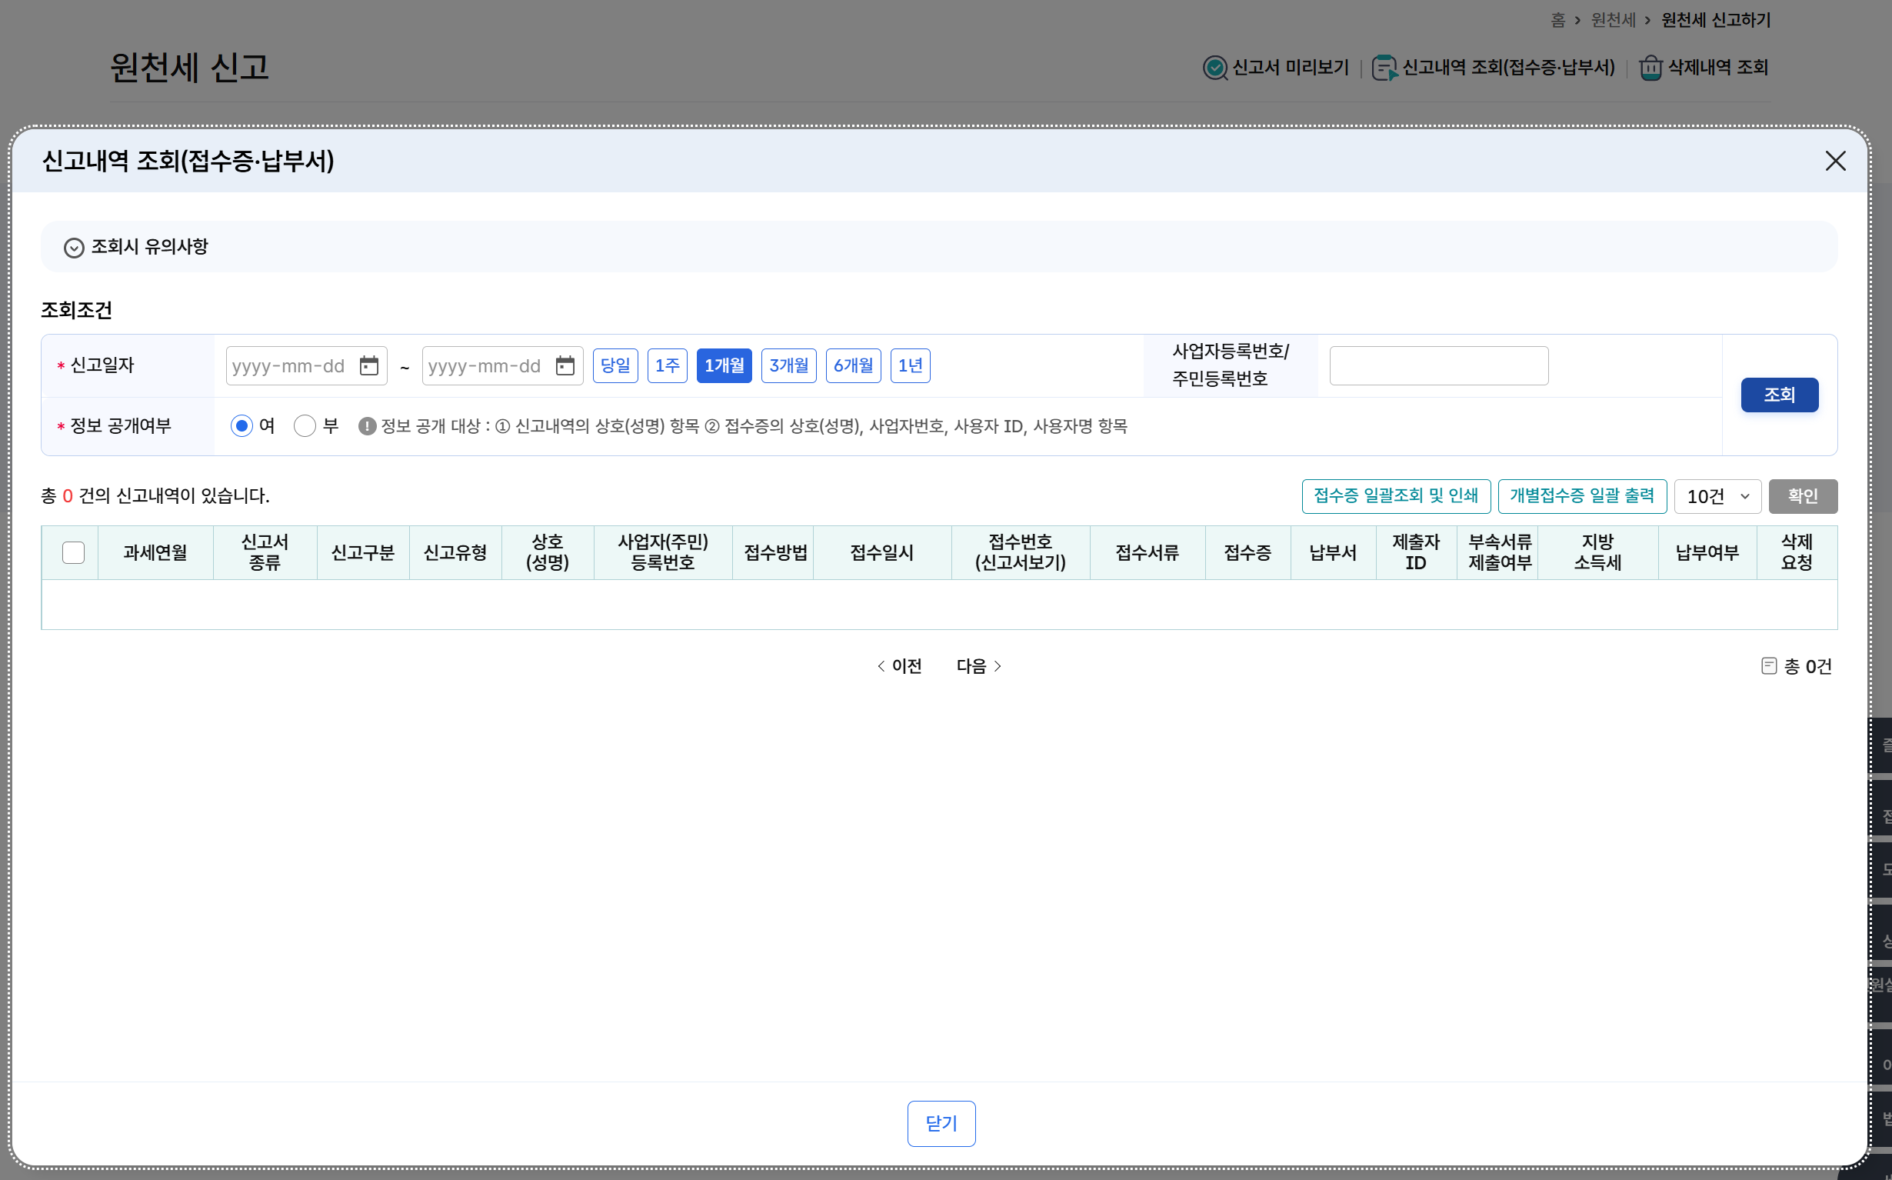Click the 삭제내역 조회 trash icon

click(x=1651, y=68)
